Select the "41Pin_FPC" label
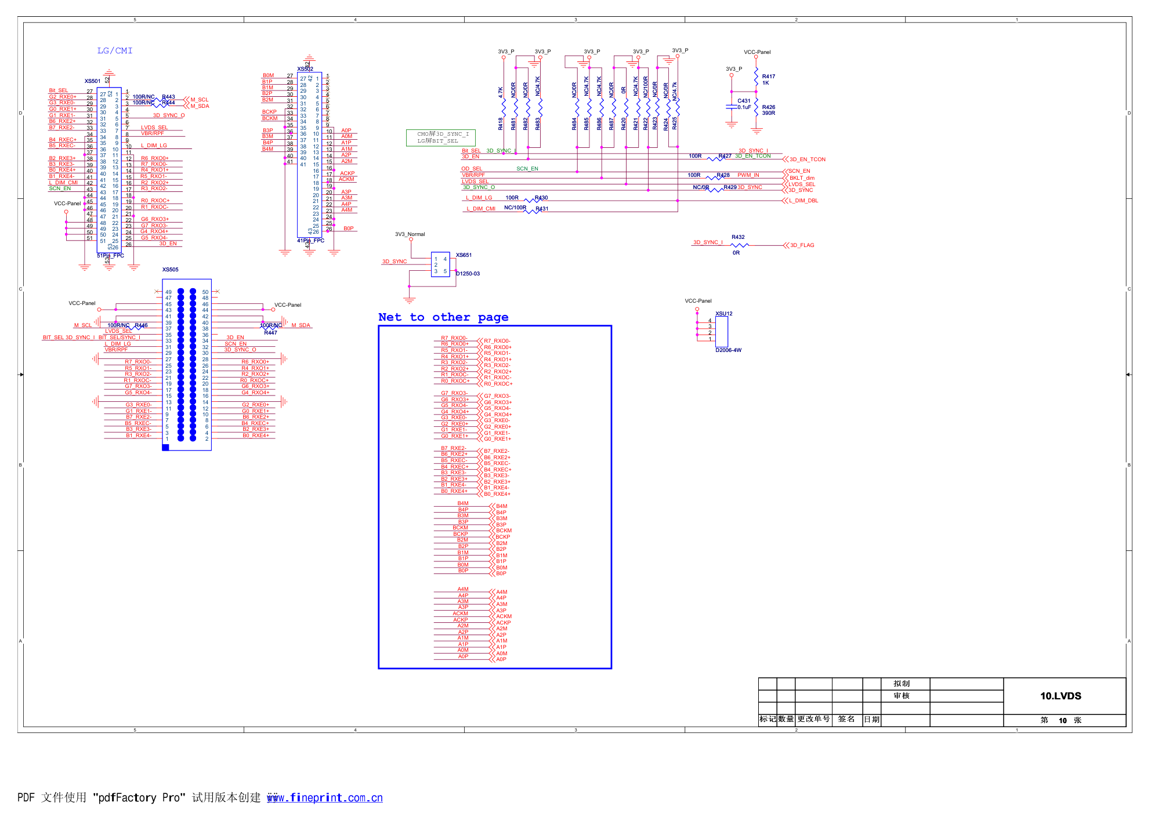Image resolution: width=1151 pixels, height=813 pixels. (310, 241)
